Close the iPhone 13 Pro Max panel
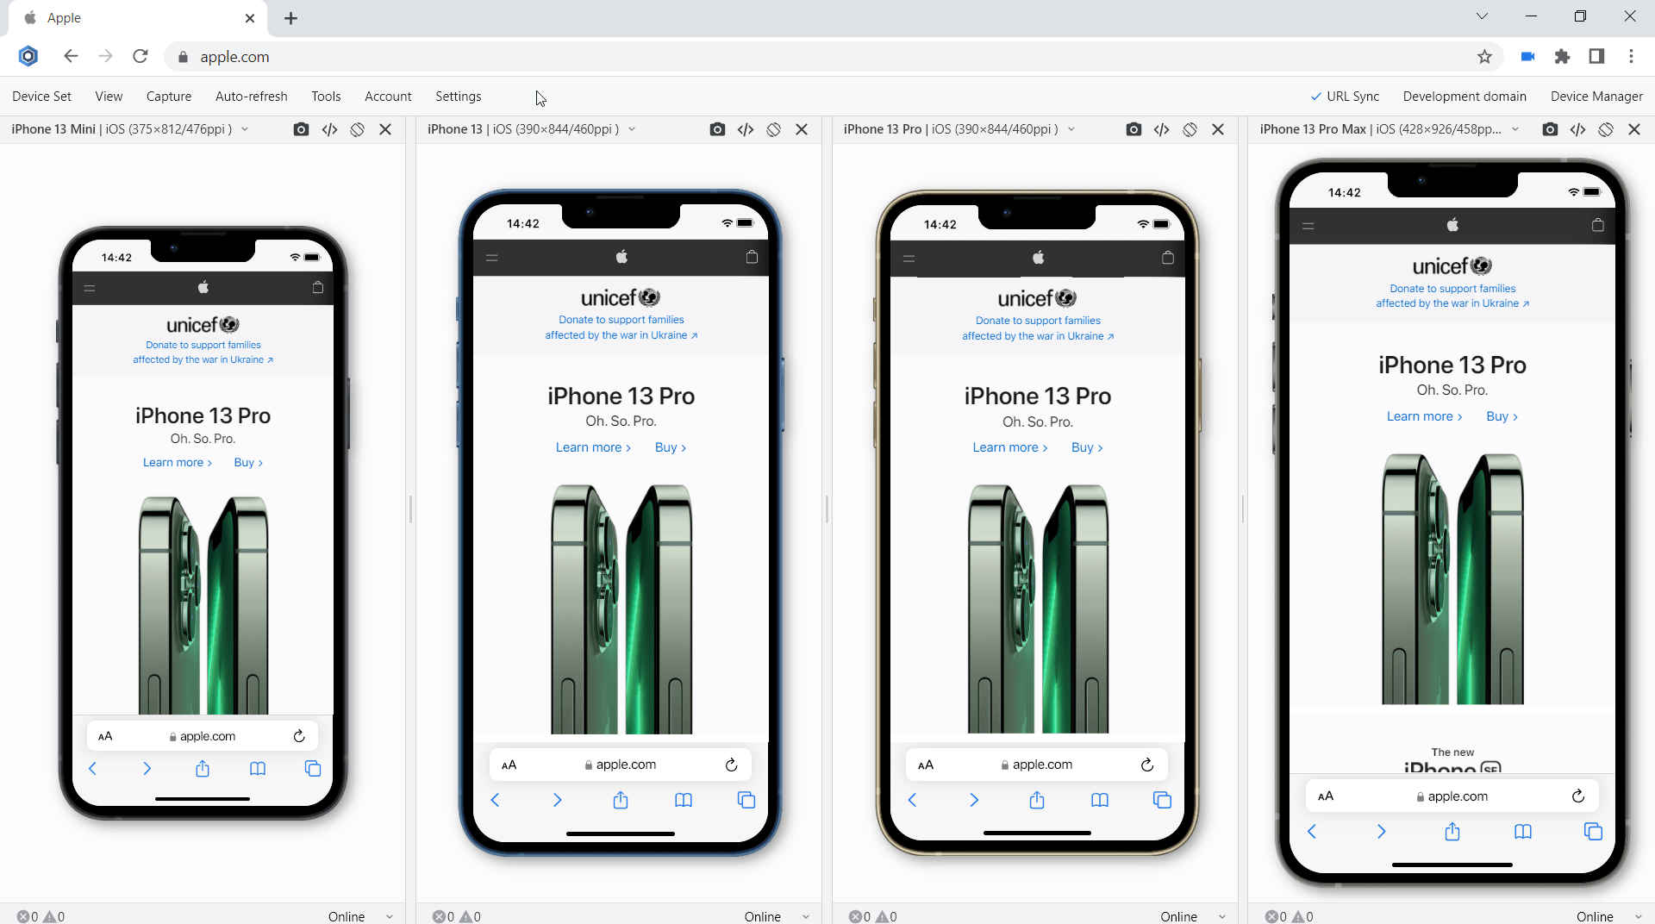This screenshot has height=924, width=1655. [1634, 129]
